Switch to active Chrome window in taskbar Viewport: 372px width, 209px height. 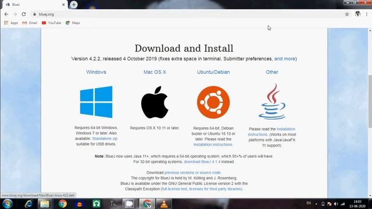click(147, 204)
